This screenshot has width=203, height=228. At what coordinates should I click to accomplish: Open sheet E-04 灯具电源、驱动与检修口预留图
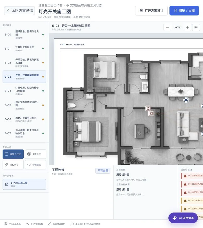(24, 91)
